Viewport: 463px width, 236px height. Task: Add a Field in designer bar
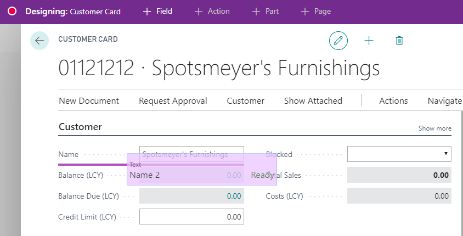click(x=157, y=12)
